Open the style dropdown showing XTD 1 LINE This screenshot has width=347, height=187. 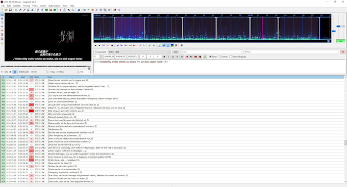click(139, 52)
